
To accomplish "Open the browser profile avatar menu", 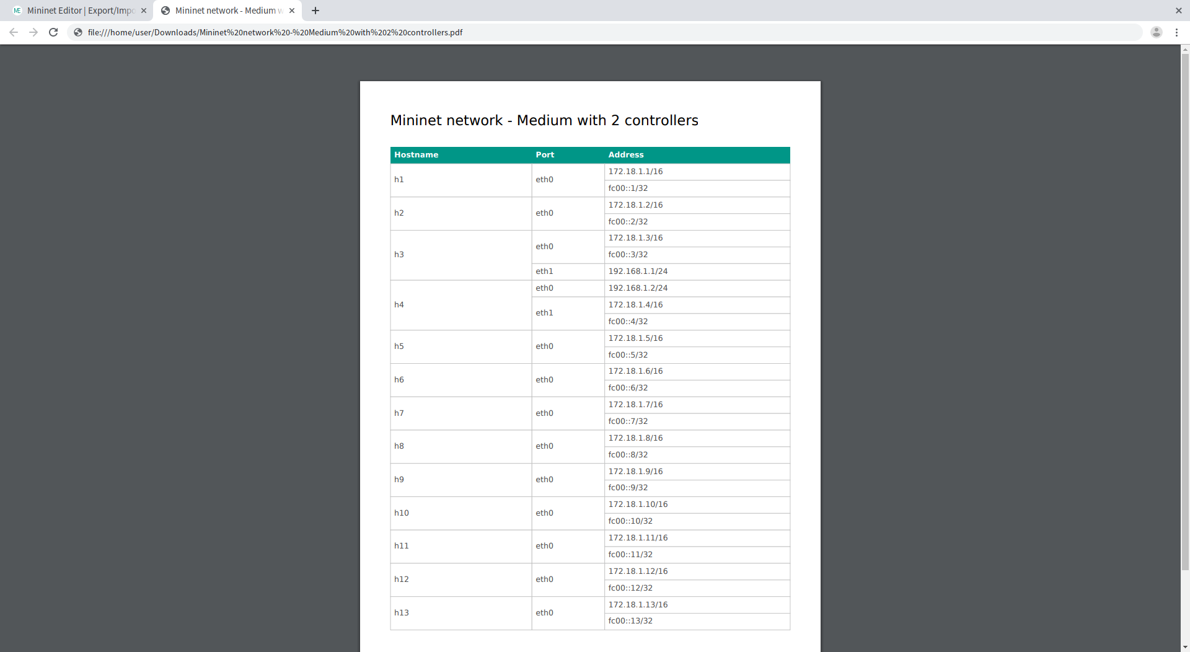I will click(x=1156, y=32).
